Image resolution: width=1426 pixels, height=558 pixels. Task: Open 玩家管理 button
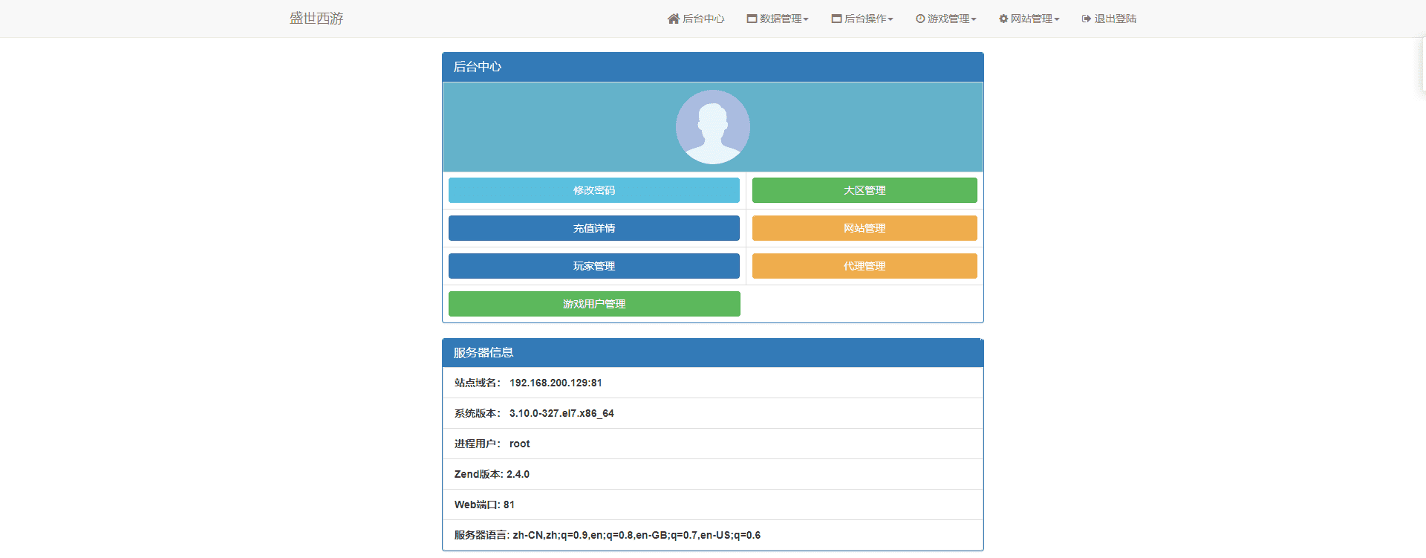point(594,266)
